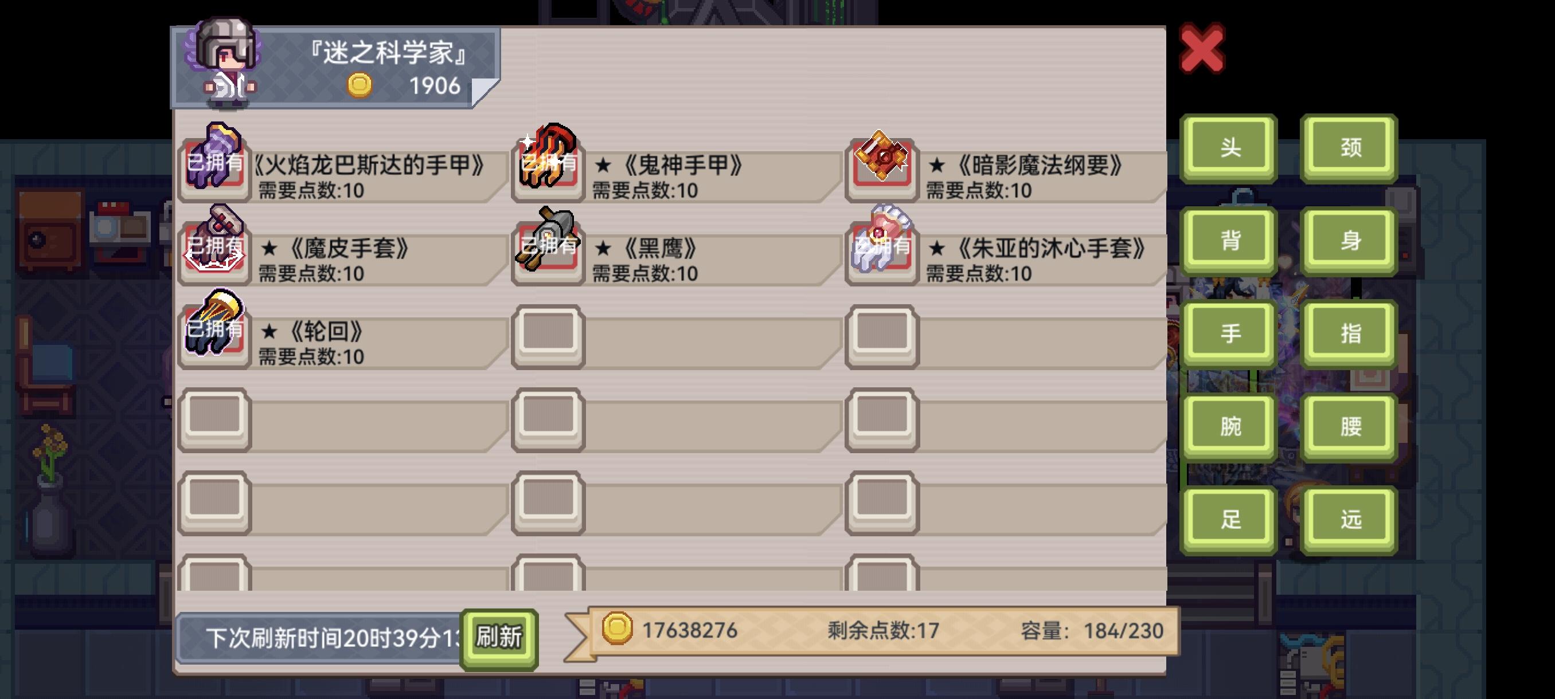The image size is (1555, 699).
Task: Choose the 手 slot filter
Action: [x=1229, y=333]
